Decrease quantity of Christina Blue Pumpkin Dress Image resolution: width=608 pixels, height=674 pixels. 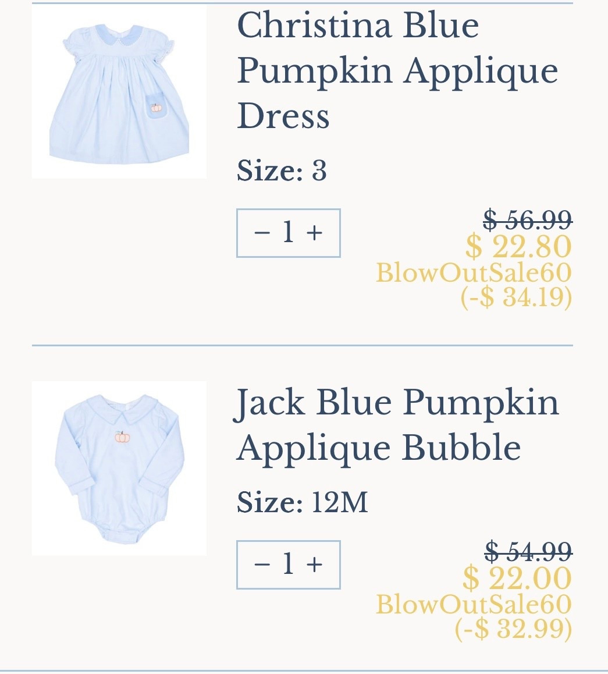pos(262,233)
